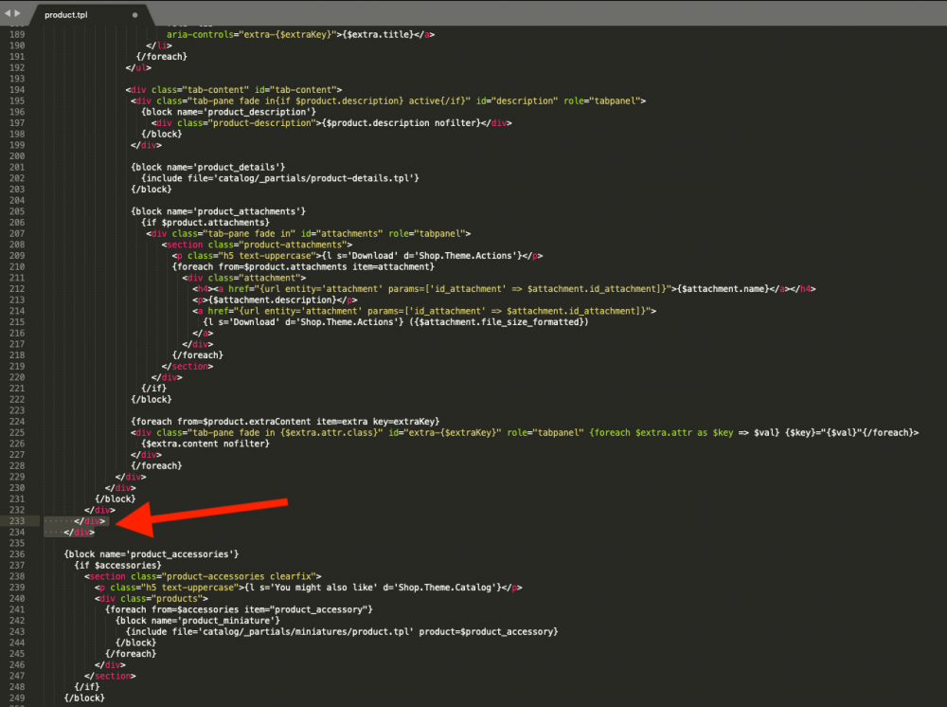Click the h4 $attachment.name link line
Viewport: 947px width, 707px height.
(x=505, y=289)
